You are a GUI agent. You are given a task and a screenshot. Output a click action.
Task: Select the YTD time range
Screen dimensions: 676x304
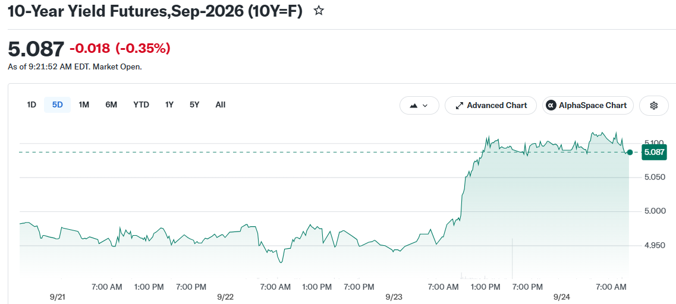(141, 104)
